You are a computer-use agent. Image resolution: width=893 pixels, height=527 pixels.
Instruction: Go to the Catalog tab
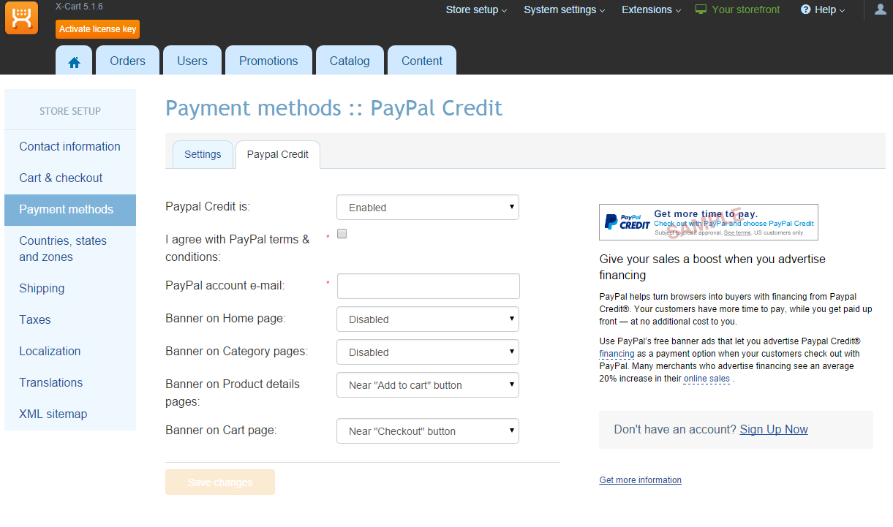pyautogui.click(x=350, y=61)
